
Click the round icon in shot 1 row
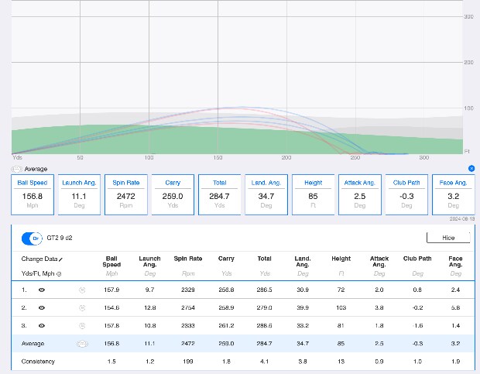coord(82,291)
